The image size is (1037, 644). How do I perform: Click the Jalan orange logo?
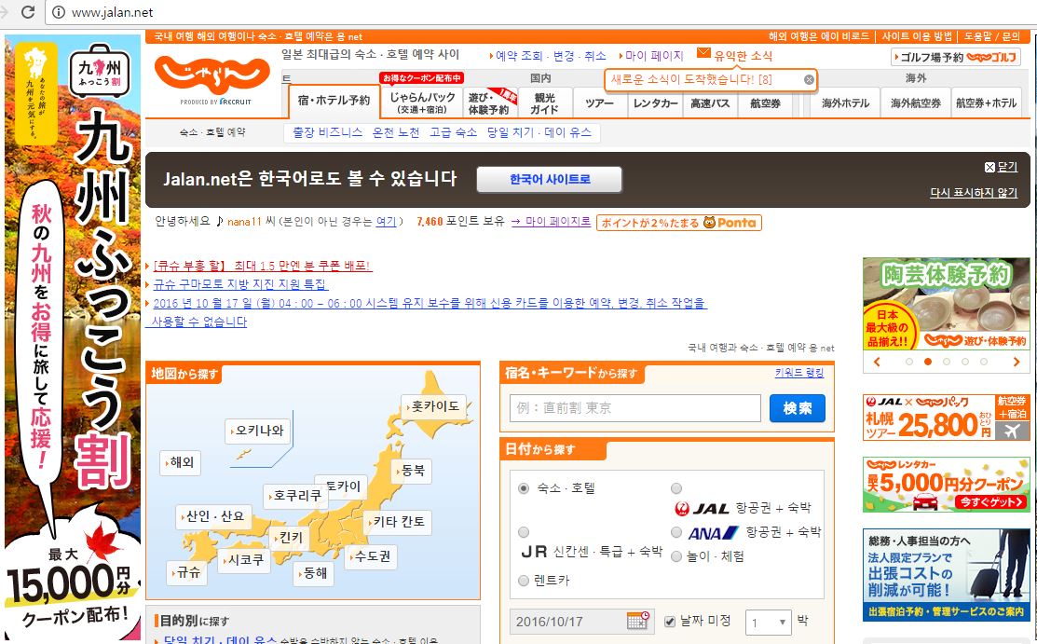[x=211, y=75]
